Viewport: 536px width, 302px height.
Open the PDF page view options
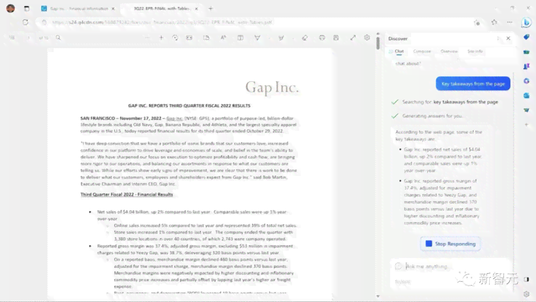[x=206, y=38]
